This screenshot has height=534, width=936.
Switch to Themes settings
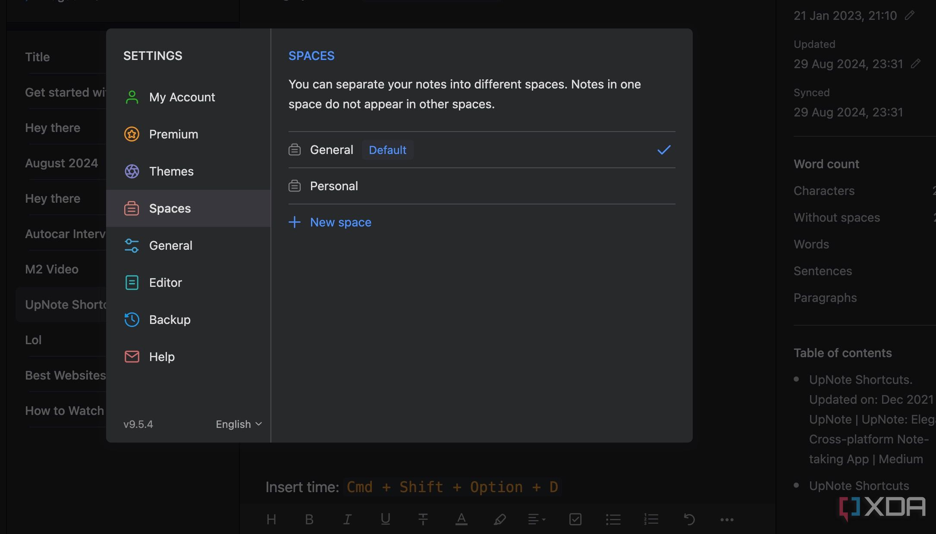click(188, 171)
